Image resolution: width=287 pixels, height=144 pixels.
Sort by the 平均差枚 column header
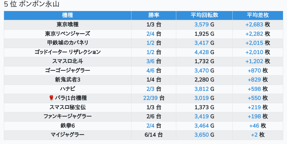click(x=258, y=15)
